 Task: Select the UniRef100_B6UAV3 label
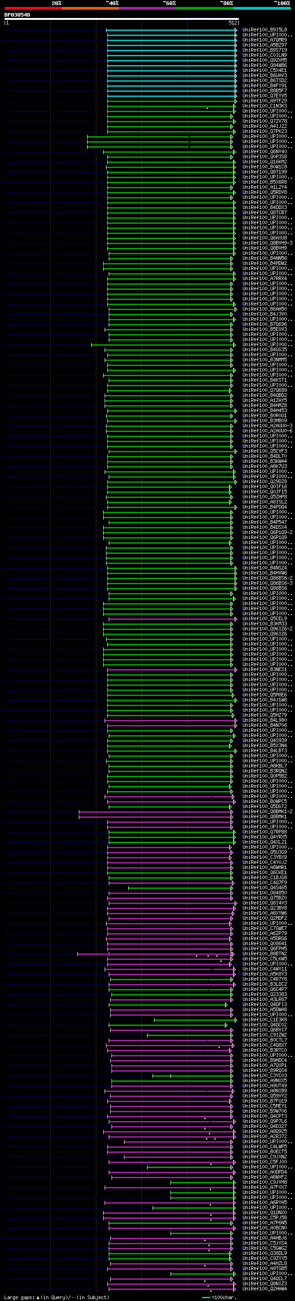click(265, 75)
